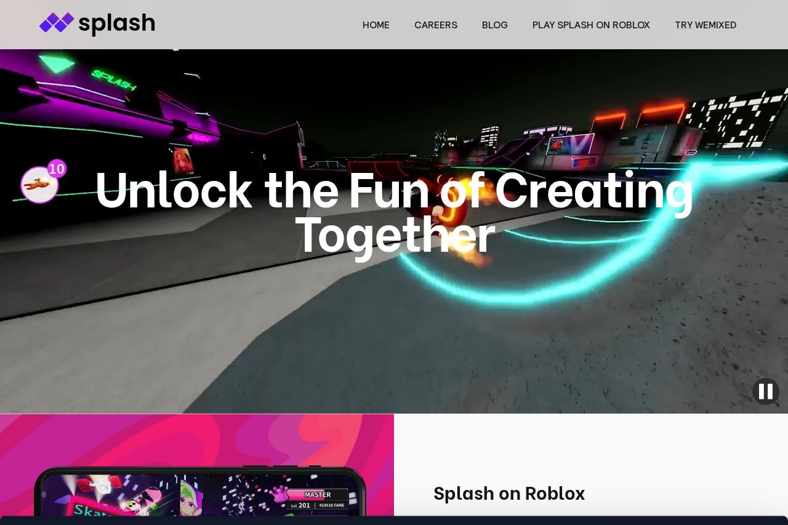Click the pink crown icon beside MASTER
Image resolution: width=788 pixels, height=525 pixels.
pos(279,494)
